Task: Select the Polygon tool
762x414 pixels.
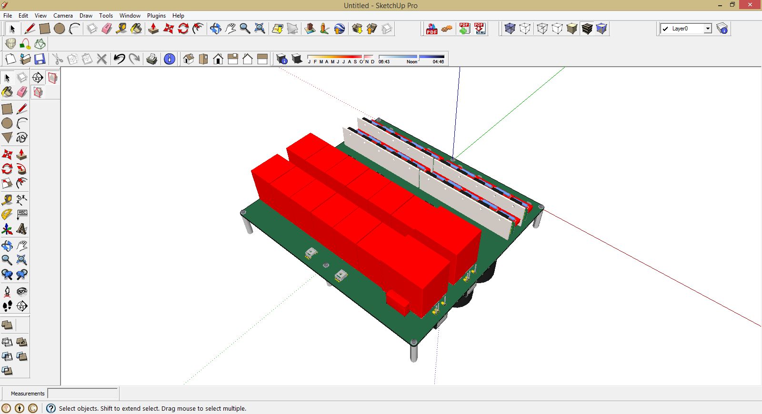Action: [x=7, y=138]
